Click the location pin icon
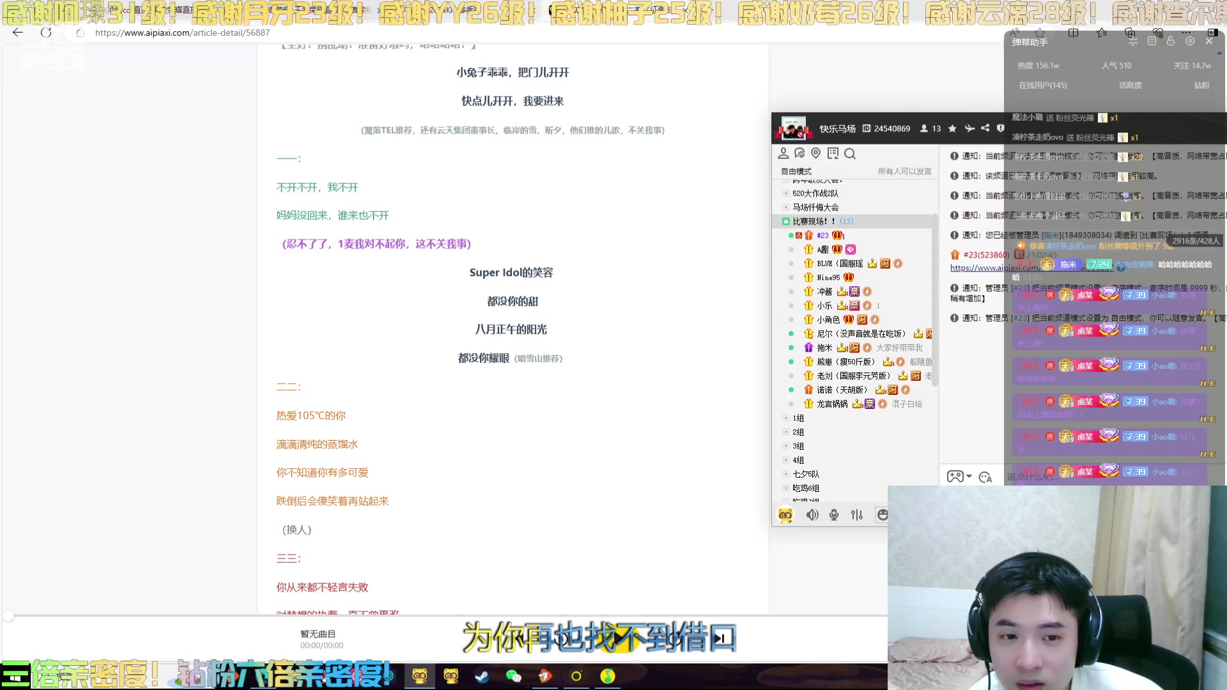 point(815,153)
